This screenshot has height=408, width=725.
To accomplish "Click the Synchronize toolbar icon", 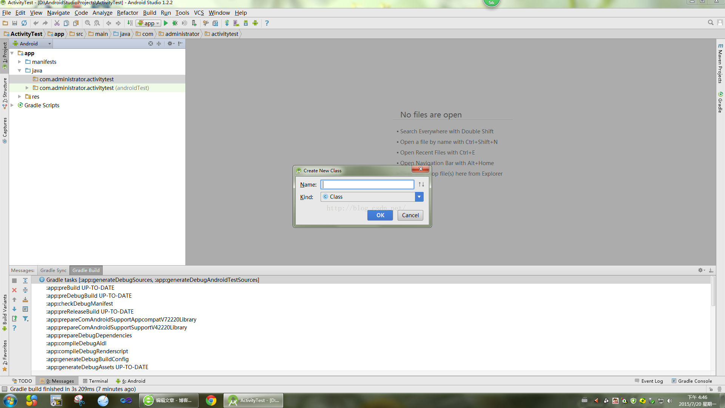I will pyautogui.click(x=24, y=23).
